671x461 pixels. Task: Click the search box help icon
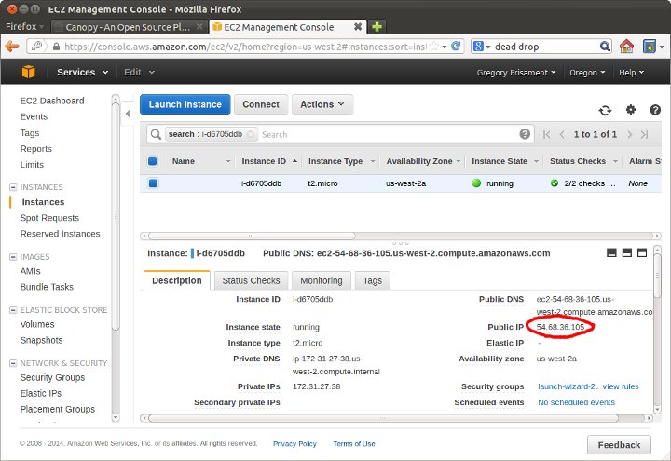pyautogui.click(x=525, y=134)
